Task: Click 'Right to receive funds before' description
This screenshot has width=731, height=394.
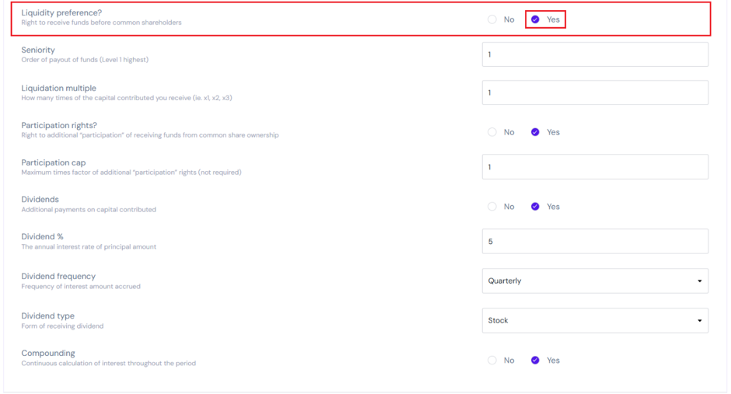Action: 101,23
